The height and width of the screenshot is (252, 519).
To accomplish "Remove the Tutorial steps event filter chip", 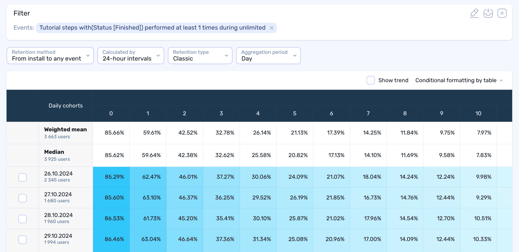I will [x=271, y=28].
